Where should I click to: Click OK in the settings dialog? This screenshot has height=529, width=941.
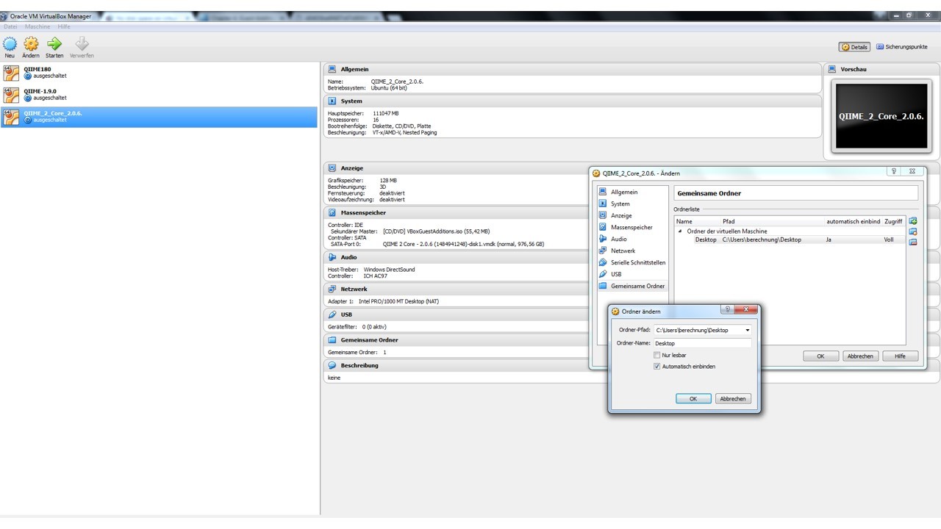click(820, 356)
